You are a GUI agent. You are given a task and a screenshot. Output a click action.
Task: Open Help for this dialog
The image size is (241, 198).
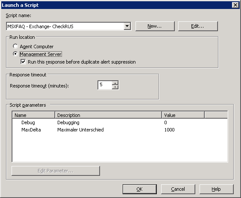(216, 189)
